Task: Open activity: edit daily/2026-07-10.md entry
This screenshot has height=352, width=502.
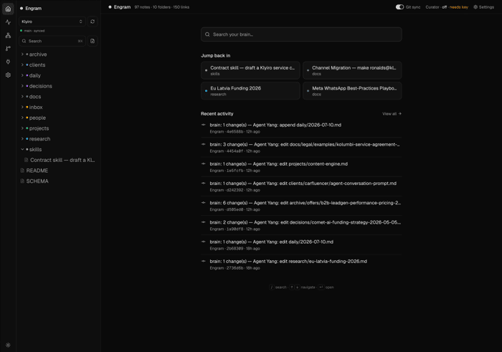Action: coord(301,244)
